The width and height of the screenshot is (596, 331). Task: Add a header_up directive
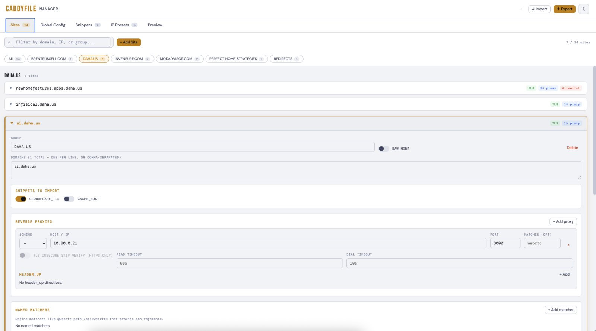click(x=564, y=275)
